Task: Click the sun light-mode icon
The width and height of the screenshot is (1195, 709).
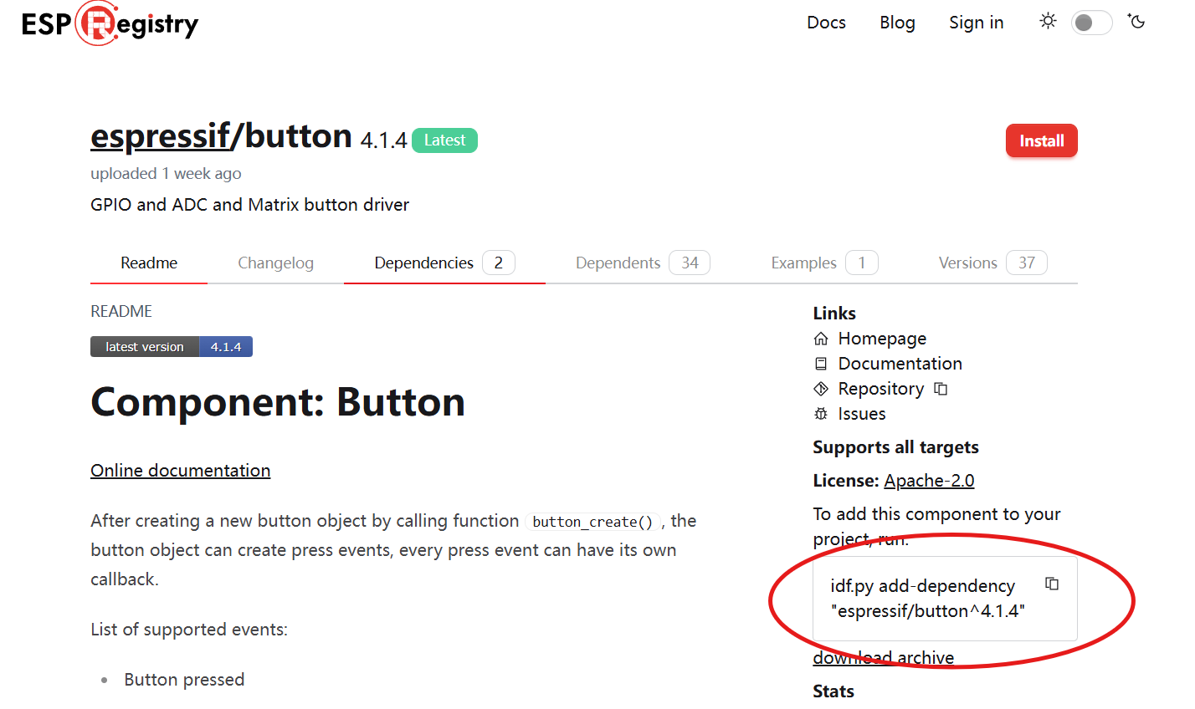Action: [1048, 21]
